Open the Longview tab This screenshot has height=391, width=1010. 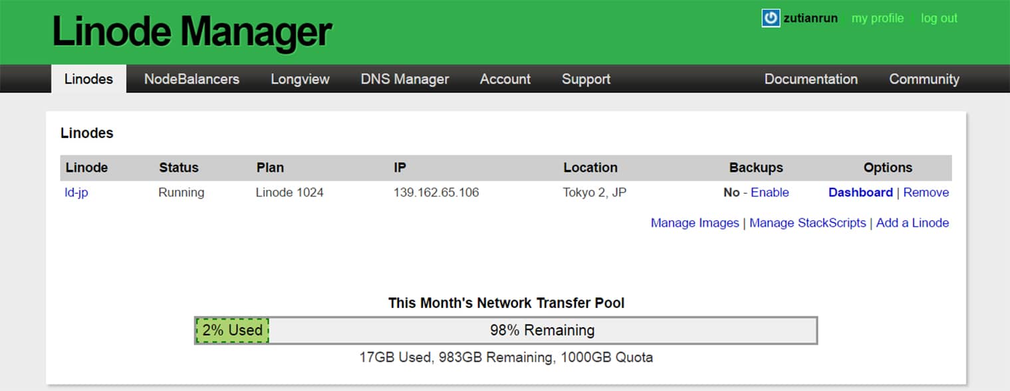(x=300, y=79)
